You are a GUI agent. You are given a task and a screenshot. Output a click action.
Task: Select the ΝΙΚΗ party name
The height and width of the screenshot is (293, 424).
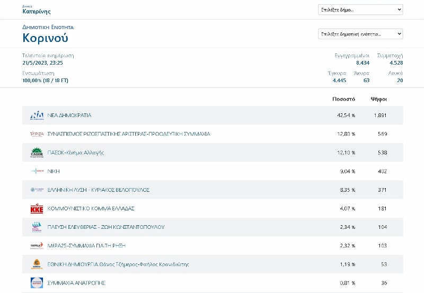(x=54, y=171)
